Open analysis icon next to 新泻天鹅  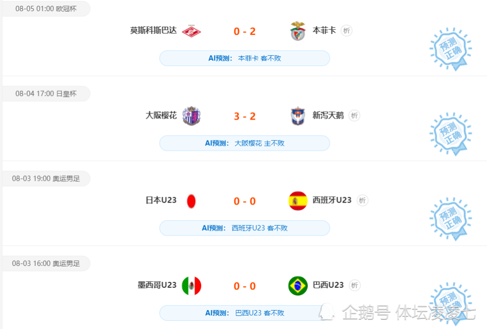[355, 116]
